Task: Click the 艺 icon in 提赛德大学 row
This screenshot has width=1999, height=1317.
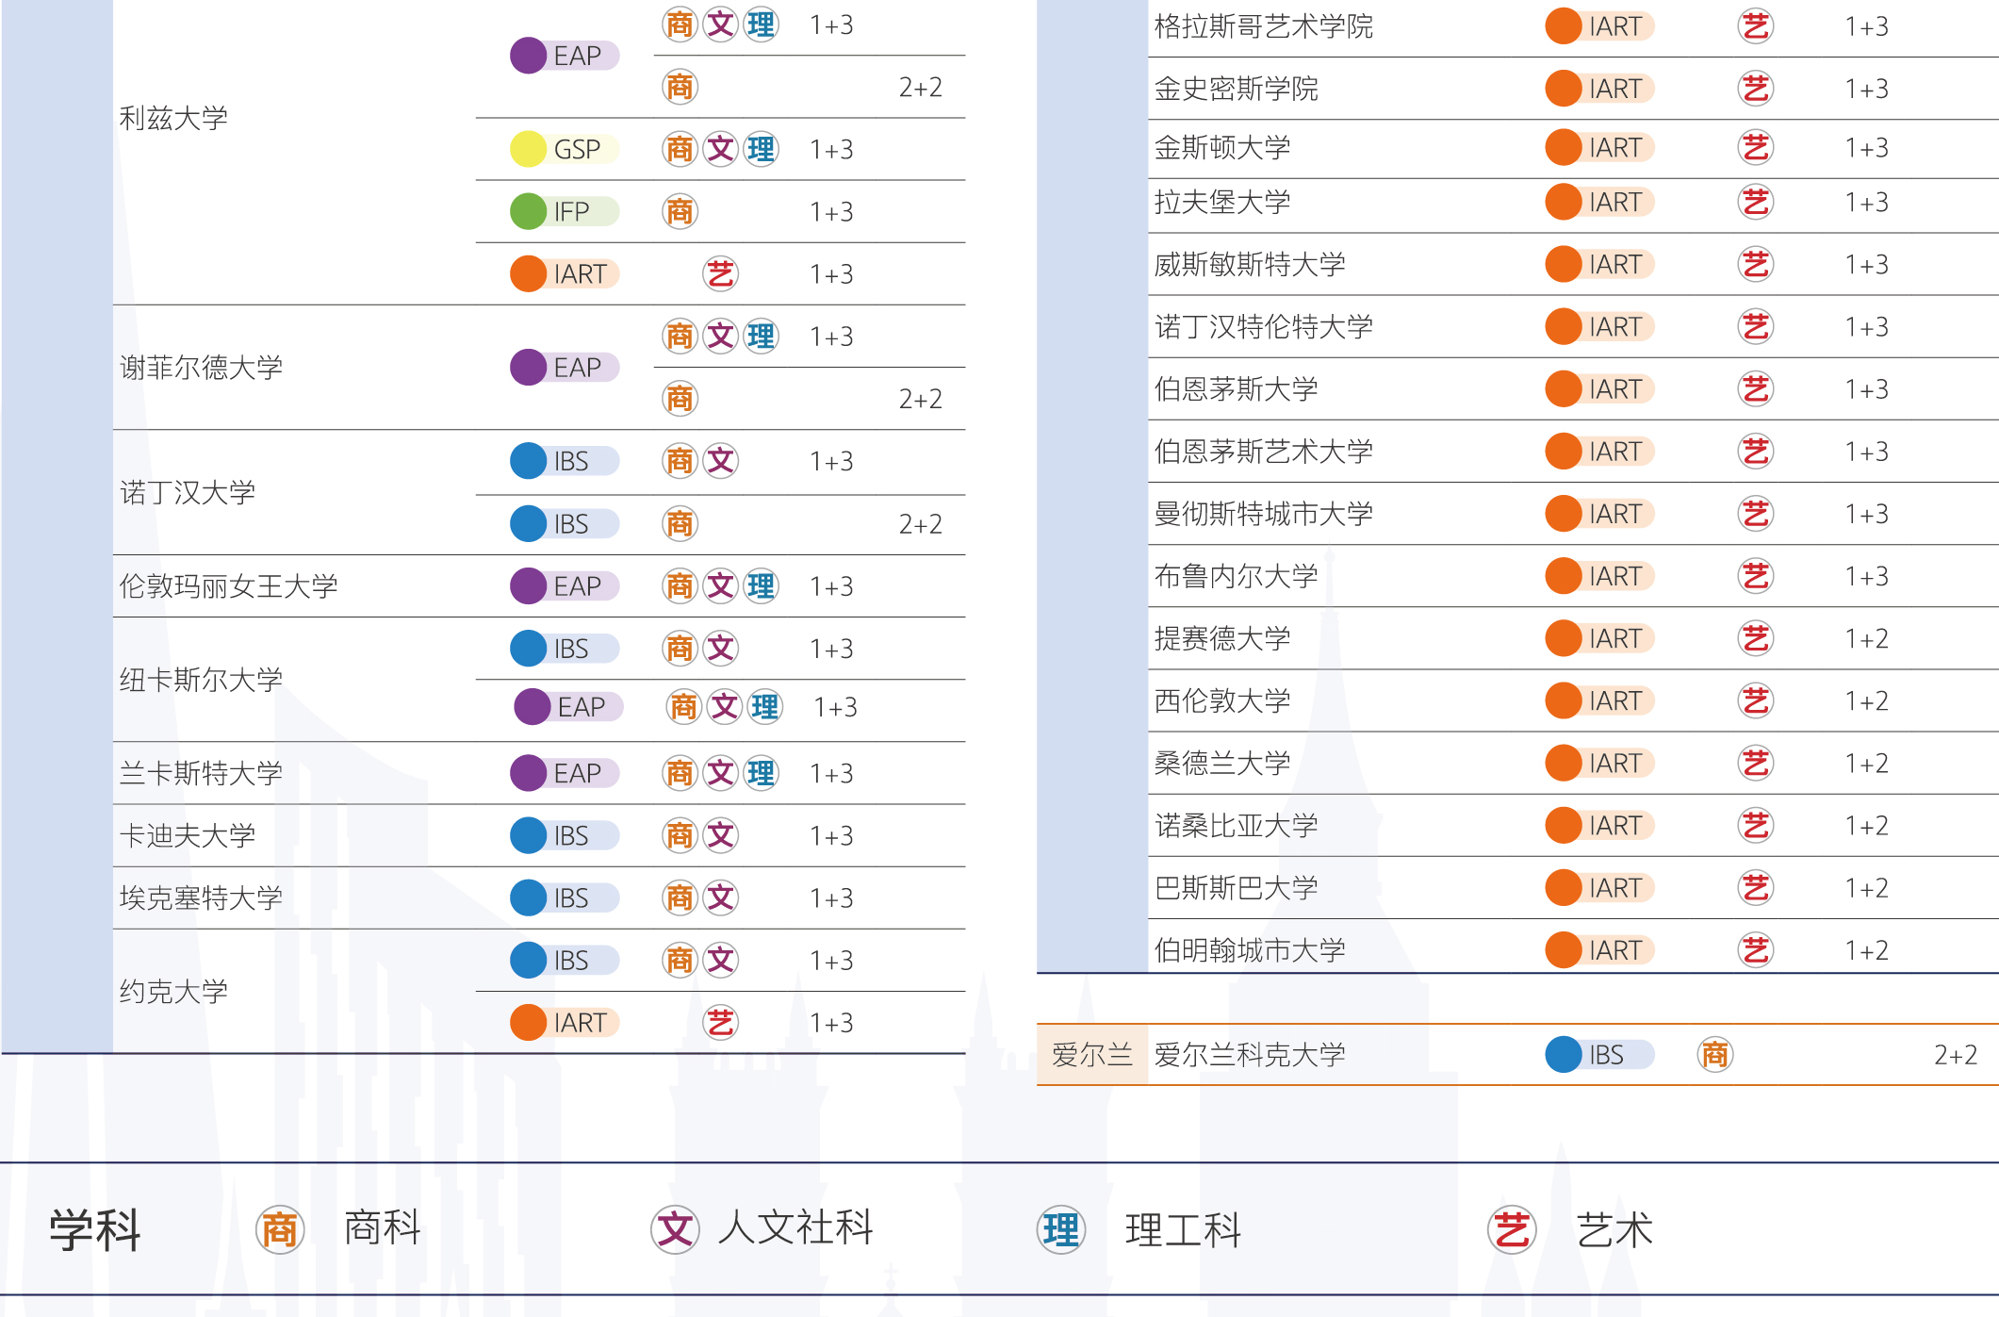Action: (1755, 638)
